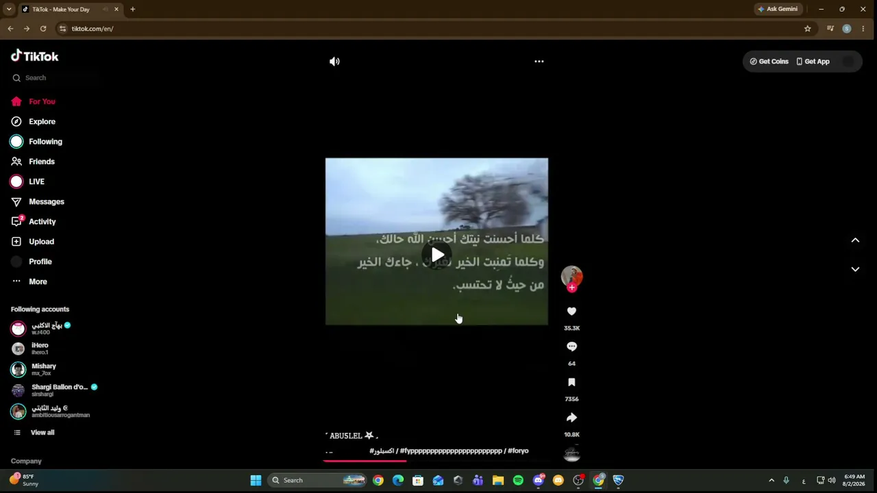Open followed account ambitiousarrogantman
Viewport: 877px width, 493px height.
(51, 412)
